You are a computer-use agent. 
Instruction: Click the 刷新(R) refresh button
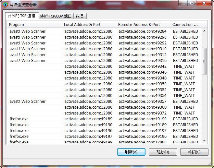(x=131, y=152)
